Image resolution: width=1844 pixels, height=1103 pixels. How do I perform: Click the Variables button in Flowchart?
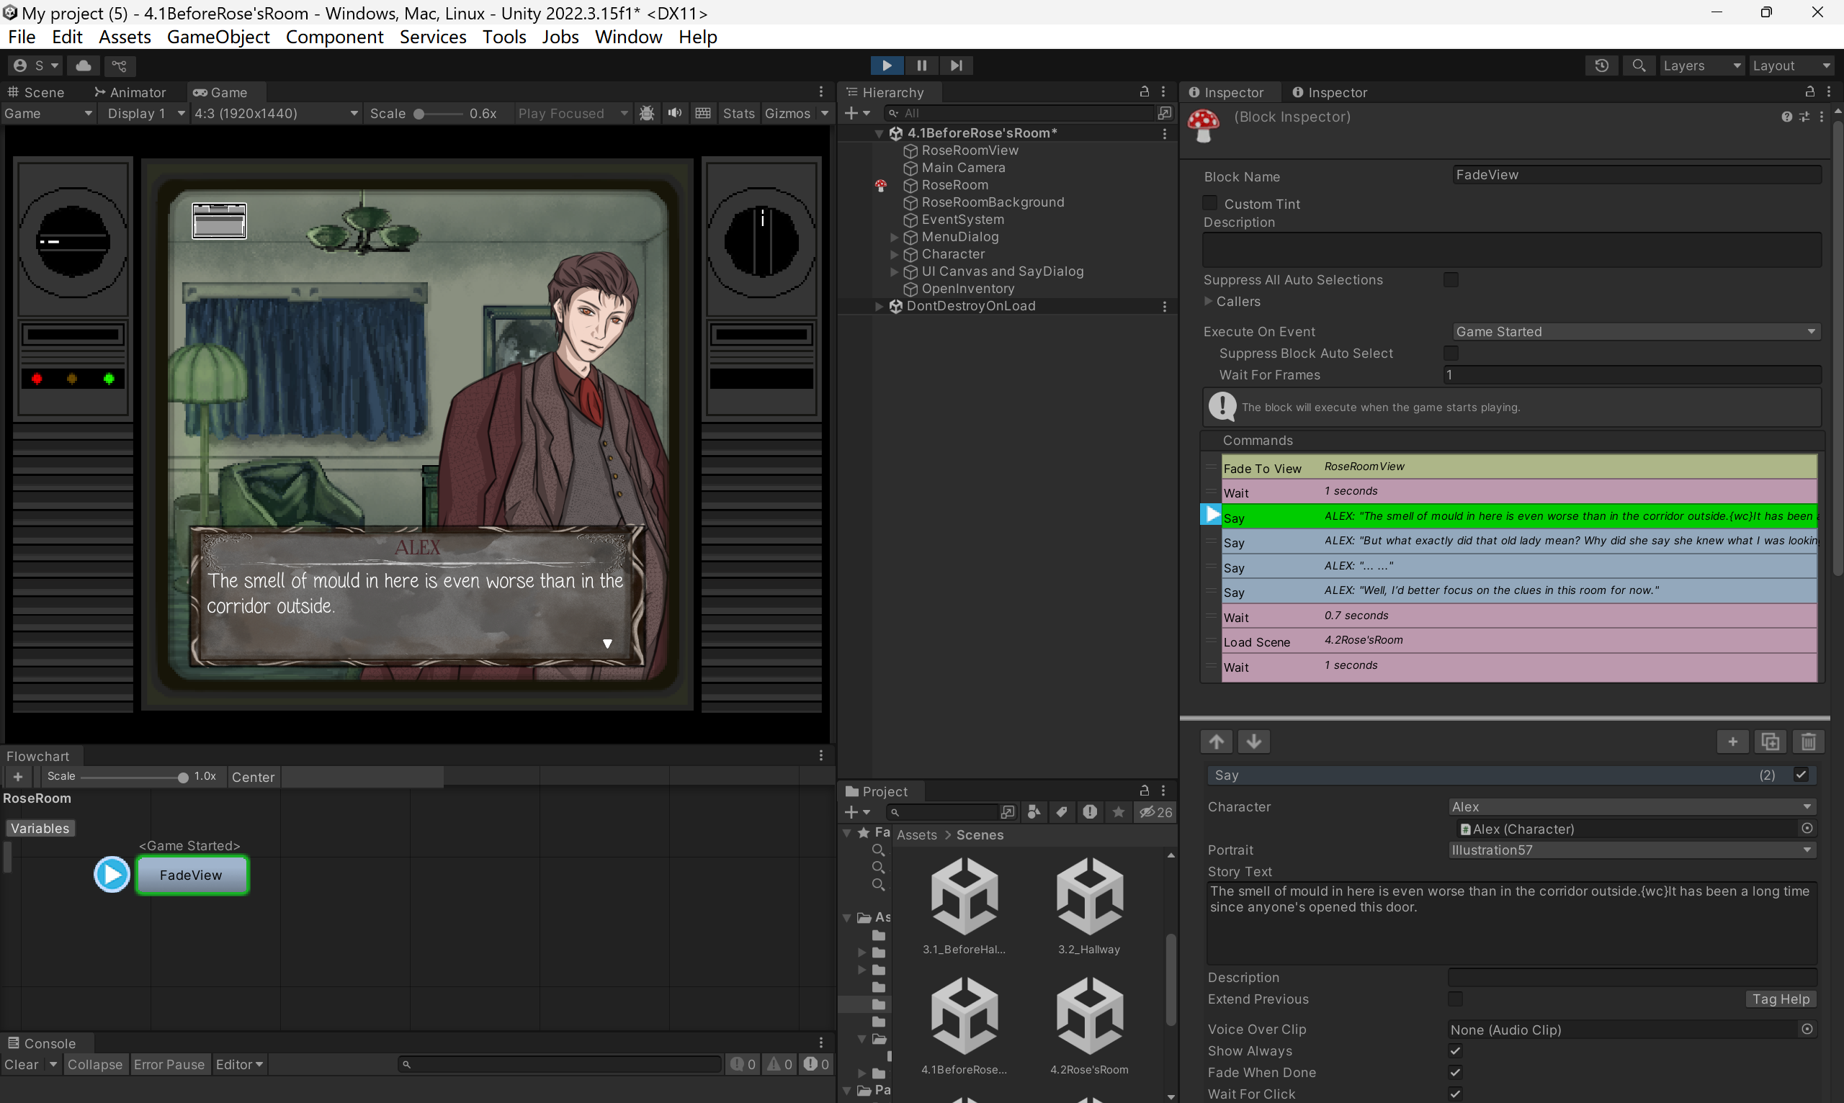click(40, 828)
